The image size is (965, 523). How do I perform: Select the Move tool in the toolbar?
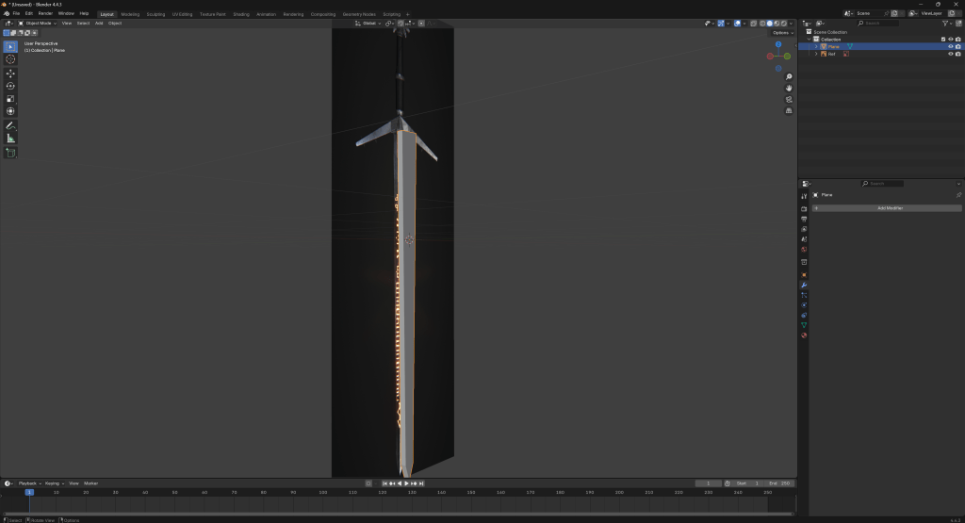click(10, 73)
